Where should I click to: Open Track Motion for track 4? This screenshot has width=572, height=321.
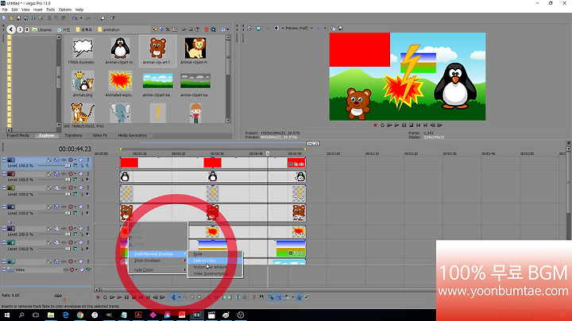point(56,207)
